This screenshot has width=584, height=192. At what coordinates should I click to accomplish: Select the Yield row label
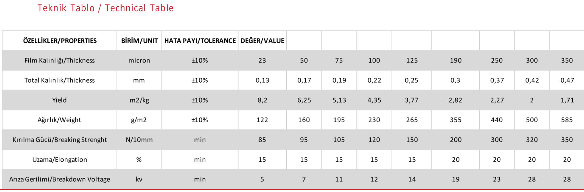[59, 100]
